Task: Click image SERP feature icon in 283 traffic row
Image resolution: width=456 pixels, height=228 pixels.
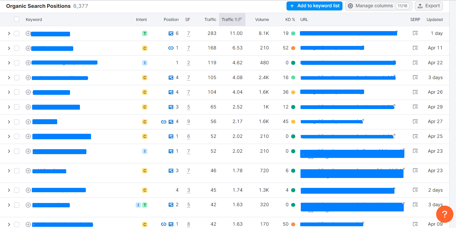Action: click(x=171, y=33)
